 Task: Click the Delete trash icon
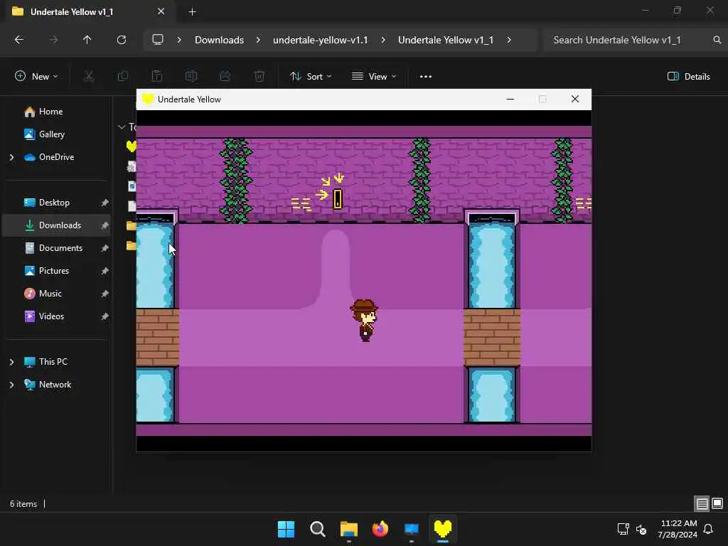(259, 76)
